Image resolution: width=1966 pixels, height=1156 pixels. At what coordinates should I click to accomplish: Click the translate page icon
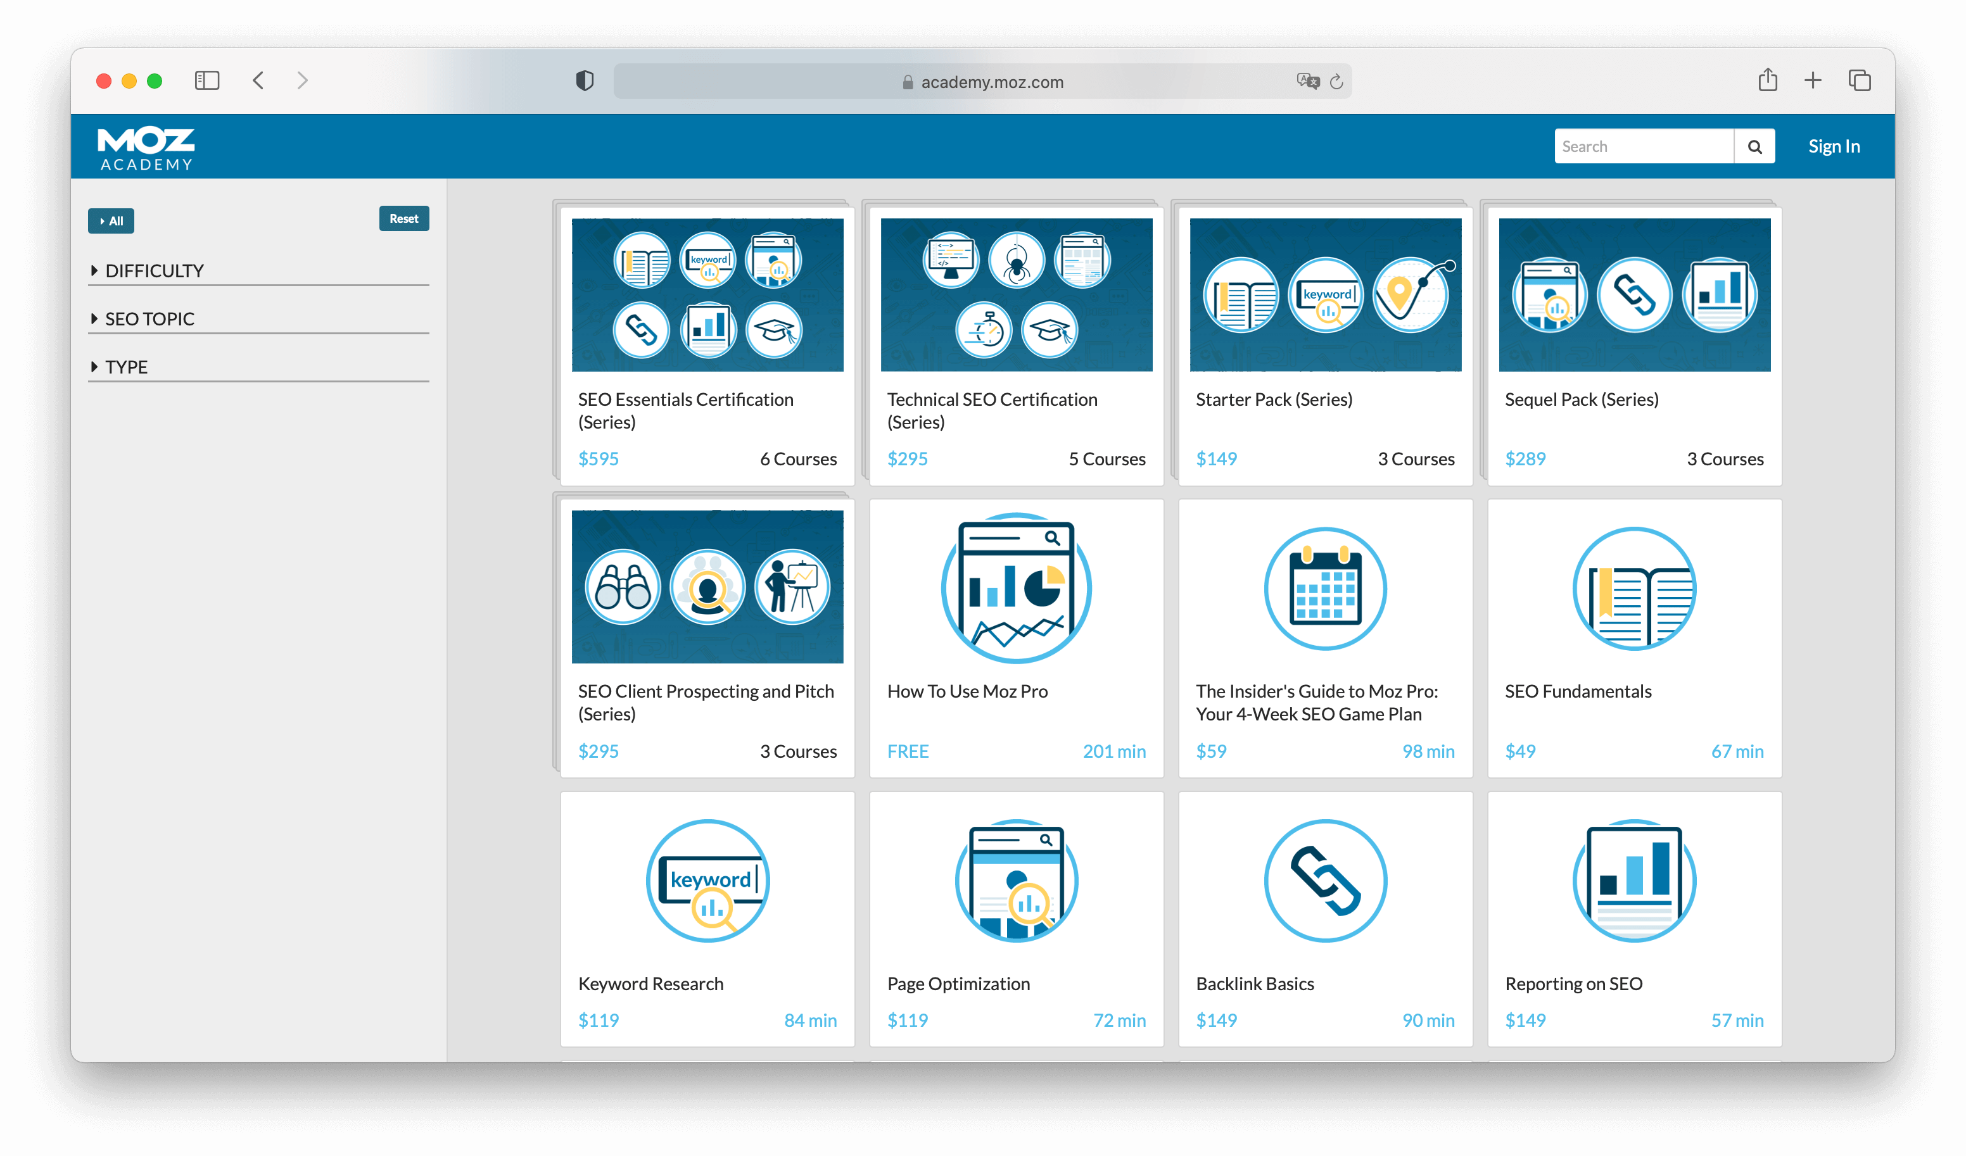tap(1307, 81)
